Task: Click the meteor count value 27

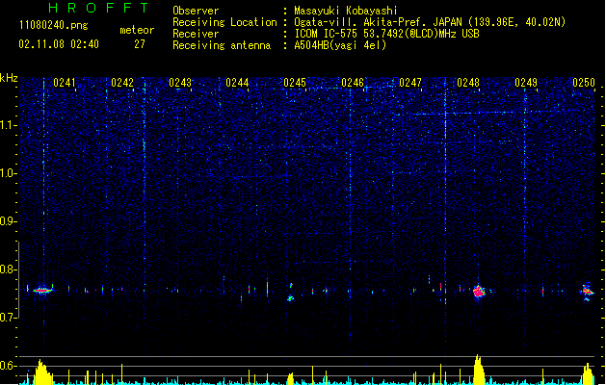Action: point(140,44)
